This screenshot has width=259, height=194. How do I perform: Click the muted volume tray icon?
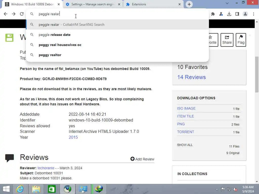pyautogui.click(x=235, y=189)
